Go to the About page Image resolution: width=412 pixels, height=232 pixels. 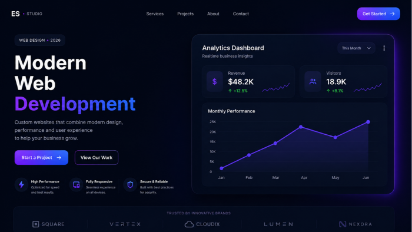click(x=213, y=14)
